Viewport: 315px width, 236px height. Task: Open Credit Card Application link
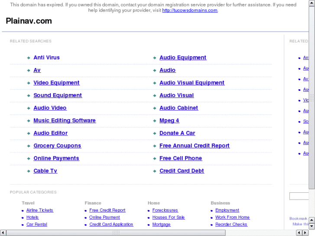point(111,224)
